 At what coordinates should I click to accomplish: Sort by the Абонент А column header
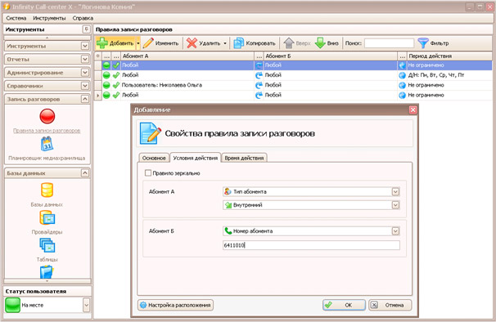coord(187,56)
